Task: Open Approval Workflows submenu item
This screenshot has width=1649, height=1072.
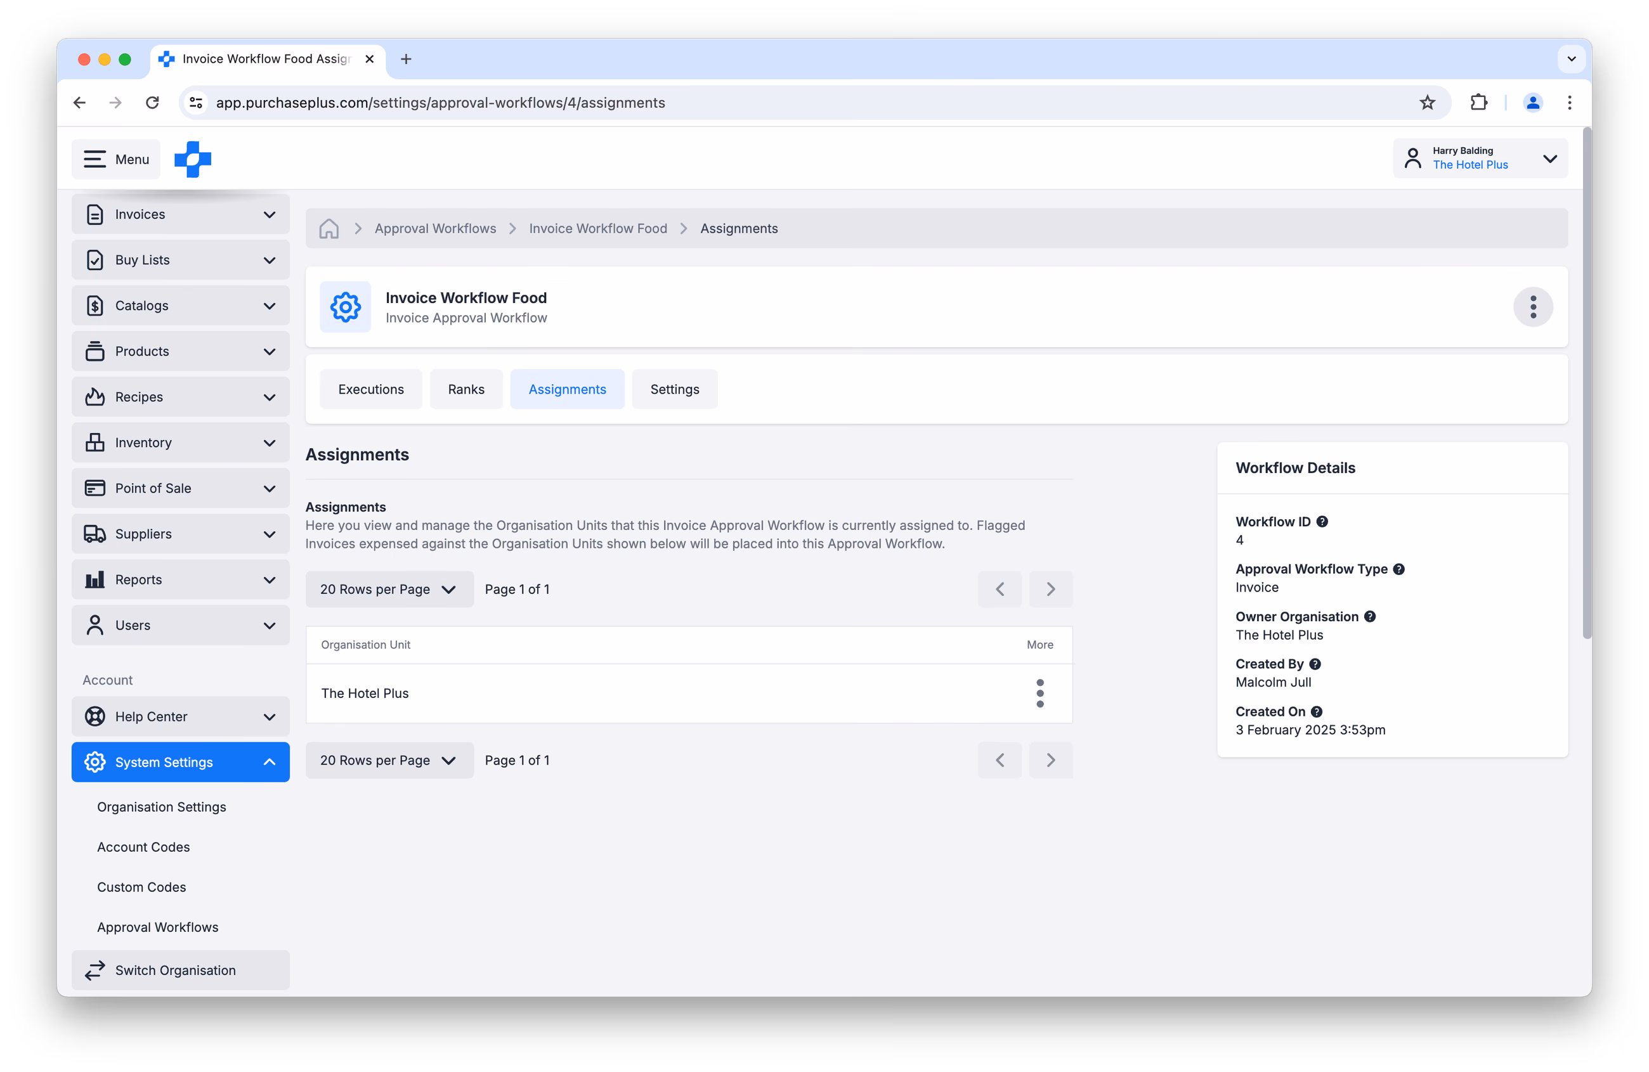Action: pyautogui.click(x=158, y=928)
